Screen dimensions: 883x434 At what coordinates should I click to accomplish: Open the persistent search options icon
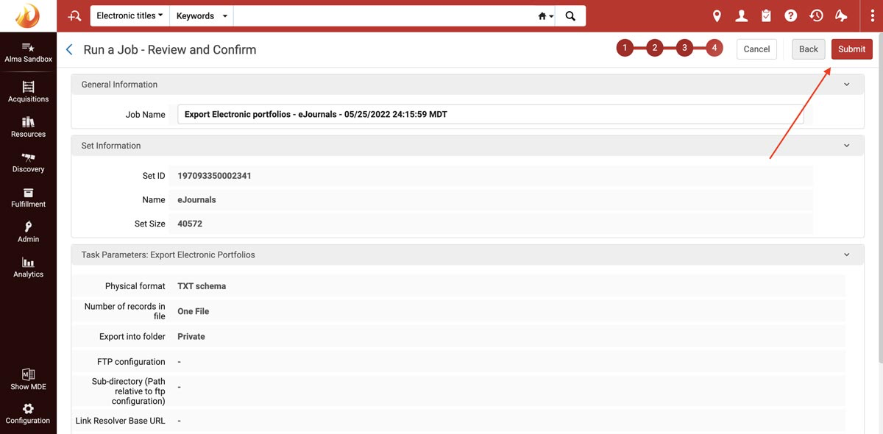(x=74, y=15)
